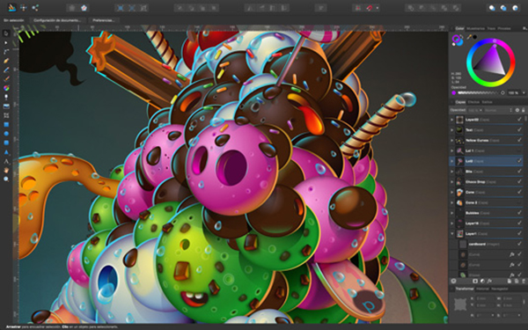This screenshot has width=528, height=330.
Task: Open the Pinceles tab
Action: coord(504,29)
